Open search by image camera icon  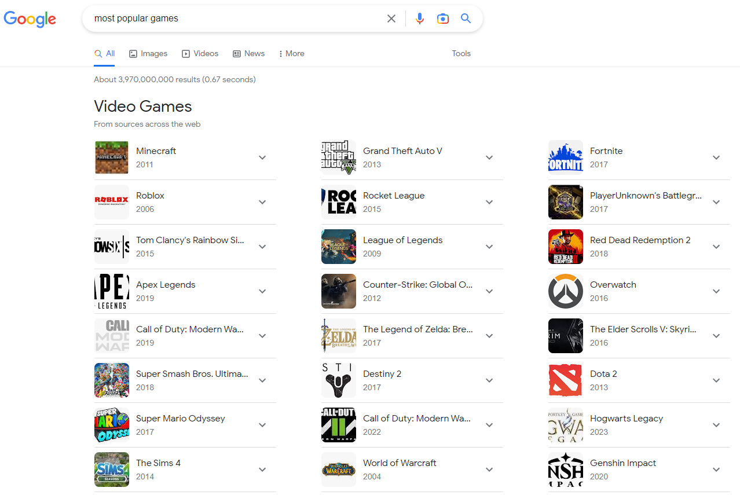point(443,19)
